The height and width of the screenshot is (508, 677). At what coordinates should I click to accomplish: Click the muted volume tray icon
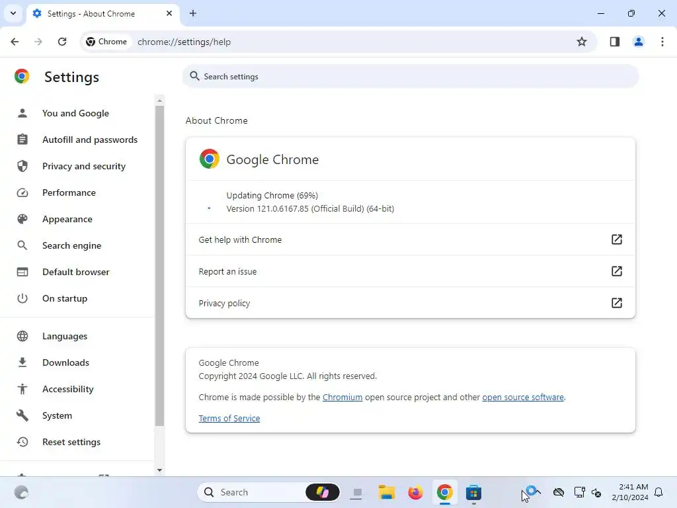pyautogui.click(x=596, y=492)
